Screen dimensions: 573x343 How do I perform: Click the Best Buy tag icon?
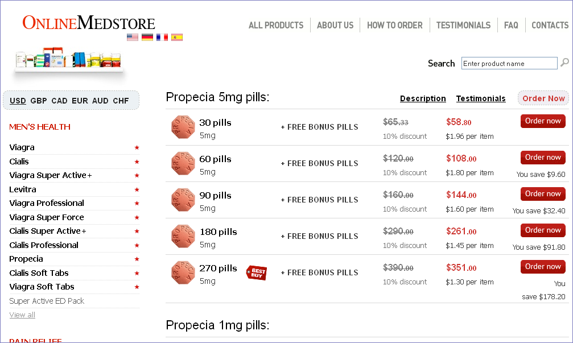[256, 272]
